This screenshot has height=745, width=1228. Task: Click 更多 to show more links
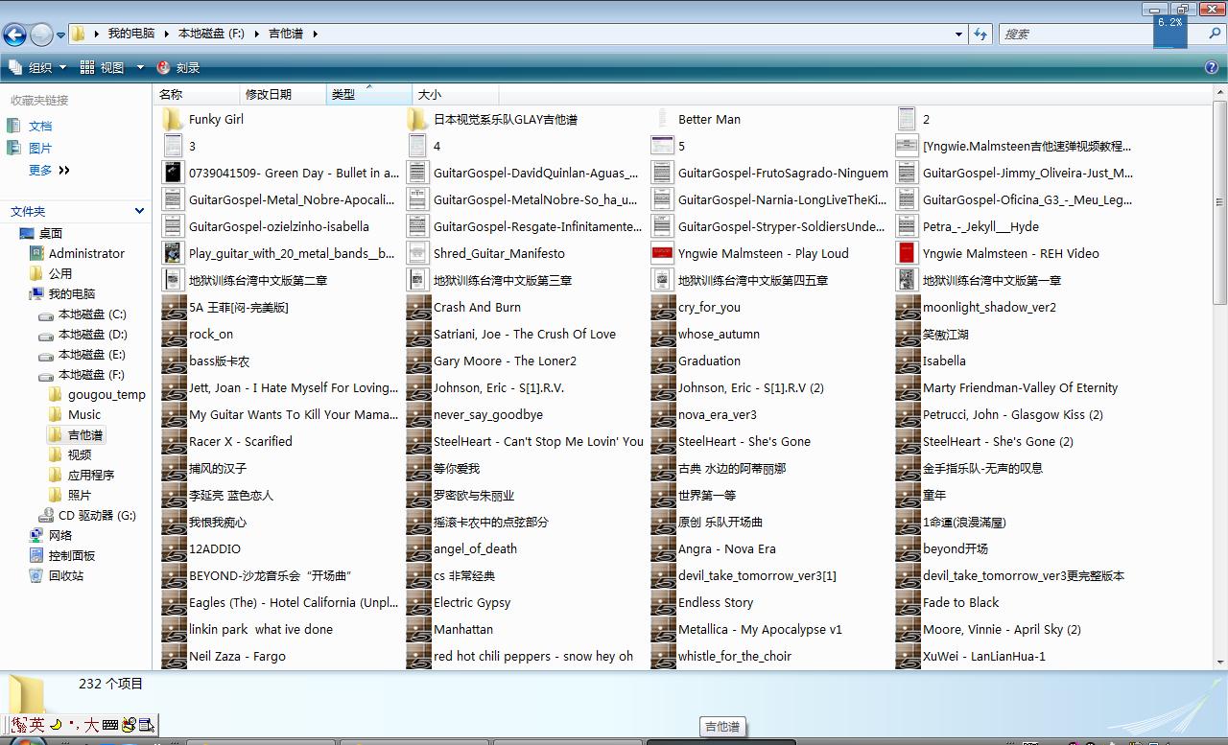(x=49, y=170)
